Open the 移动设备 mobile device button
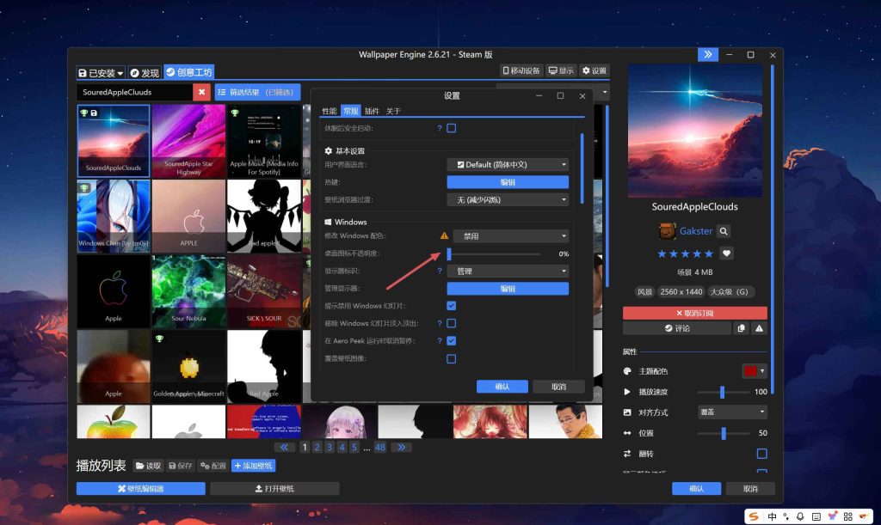Viewport: 881px width, 525px height. [521, 70]
